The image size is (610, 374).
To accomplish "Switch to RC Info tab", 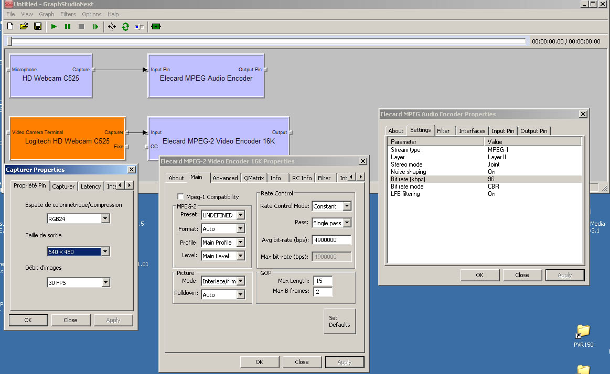I will point(302,178).
